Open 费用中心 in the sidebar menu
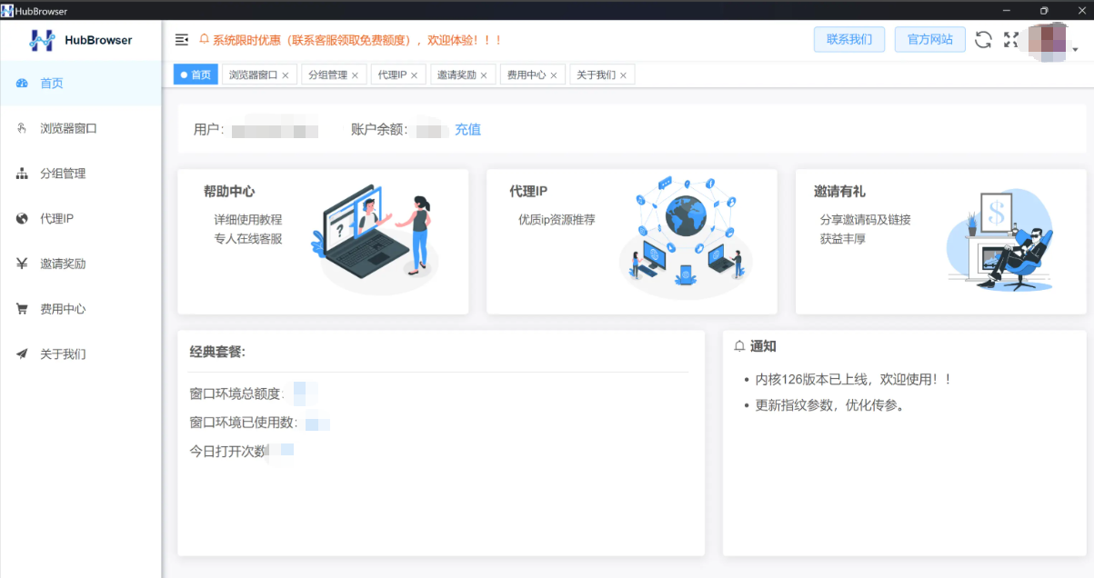 [81, 309]
